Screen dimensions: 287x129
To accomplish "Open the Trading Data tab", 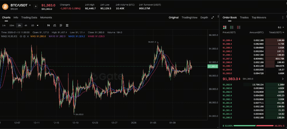I will [x=29, y=18].
